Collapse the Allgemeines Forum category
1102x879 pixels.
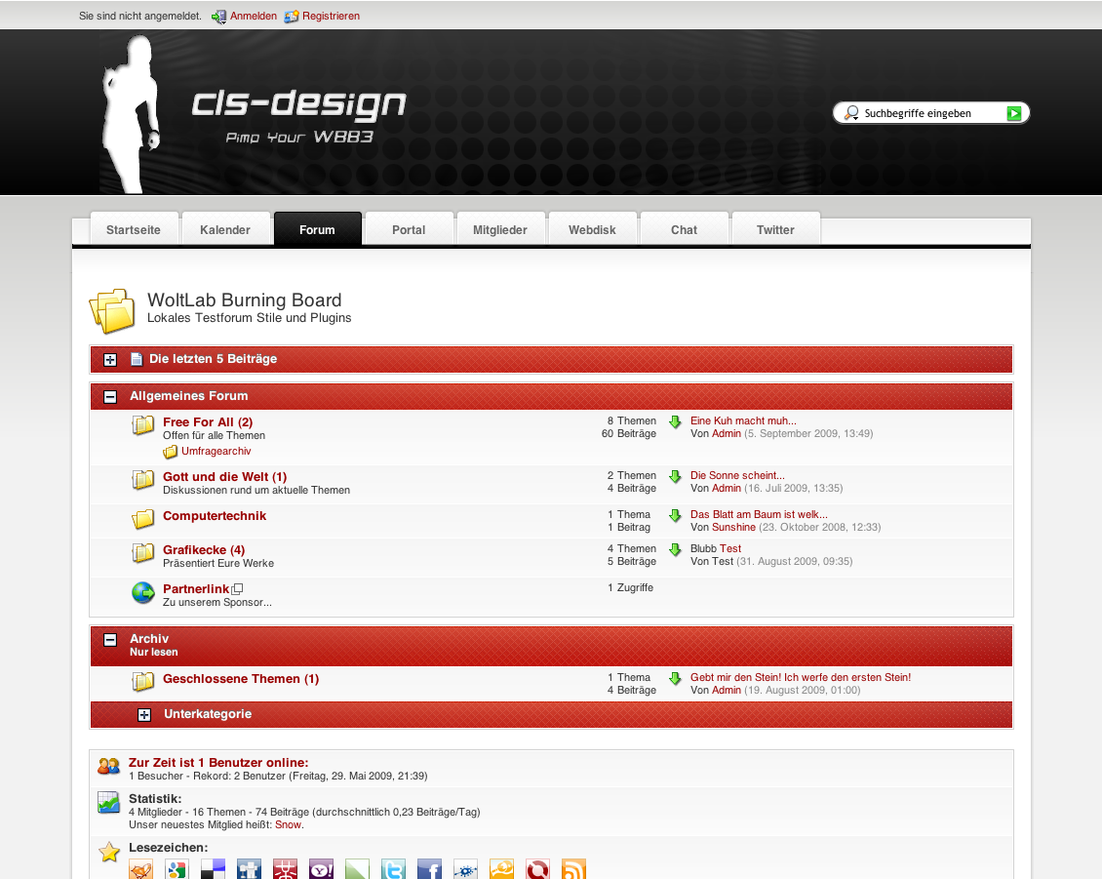click(110, 397)
